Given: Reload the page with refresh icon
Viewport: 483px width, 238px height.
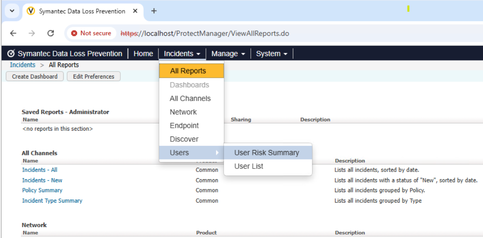Looking at the screenshot, I should (x=51, y=33).
